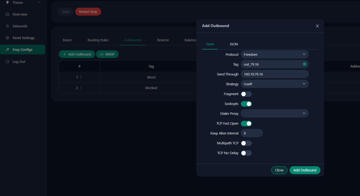Enable Multipath TCP switch
The image size is (360, 196).
(246, 143)
